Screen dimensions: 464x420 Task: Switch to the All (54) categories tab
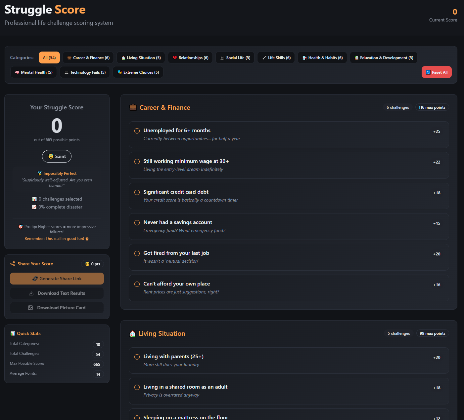(x=49, y=57)
